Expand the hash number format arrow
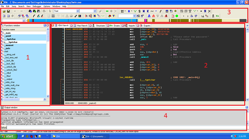Viewport: 249px width, 139px height. point(132,11)
